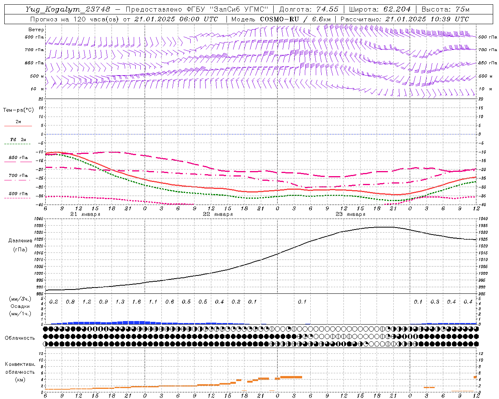
Task: Click the 0.9 precipitation value
Action: 103,302
